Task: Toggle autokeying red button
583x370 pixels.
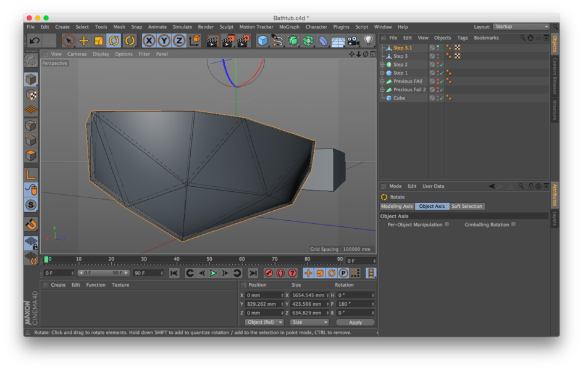Action: click(x=280, y=274)
